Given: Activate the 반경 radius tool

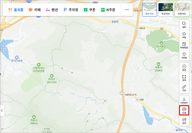Looking at the screenshot, I should pyautogui.click(x=184, y=68).
